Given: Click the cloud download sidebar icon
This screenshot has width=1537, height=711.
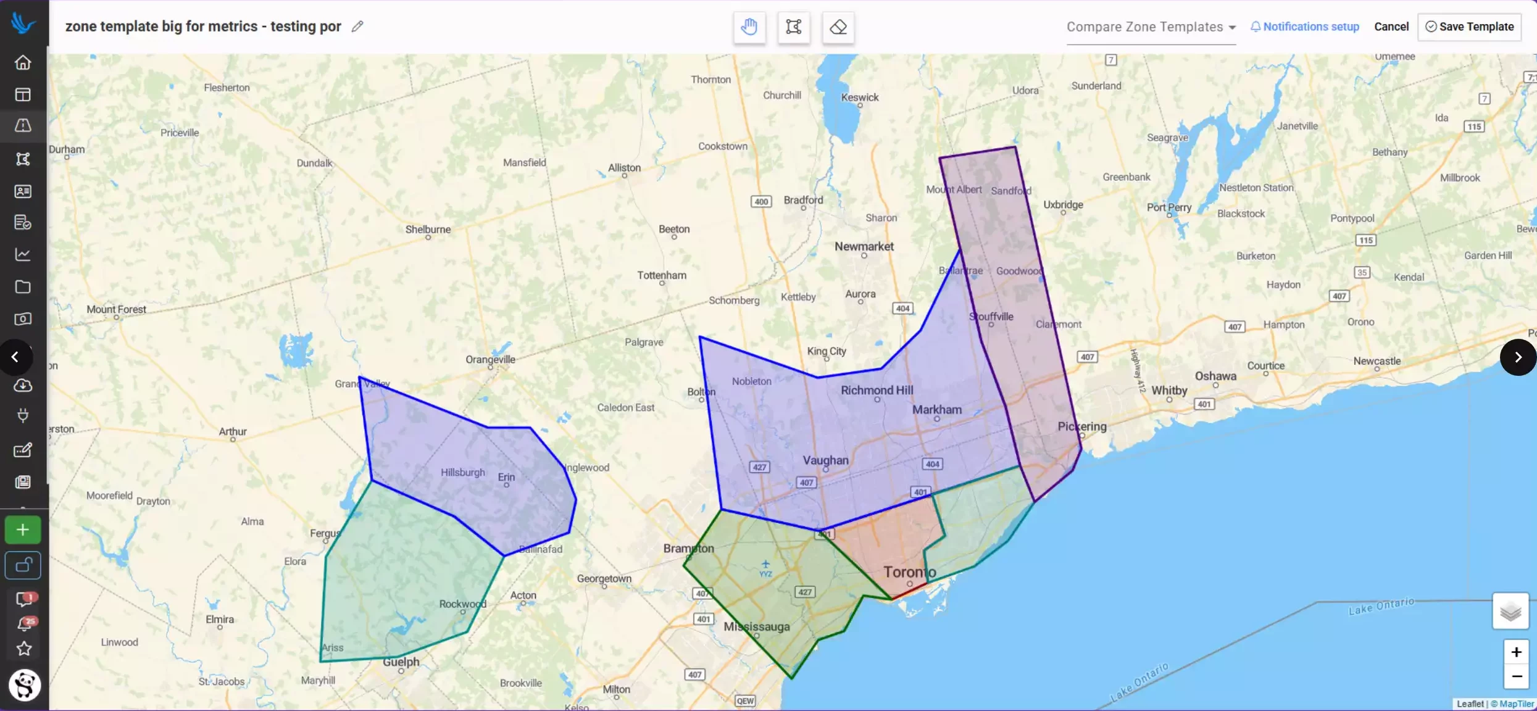Looking at the screenshot, I should pos(23,386).
